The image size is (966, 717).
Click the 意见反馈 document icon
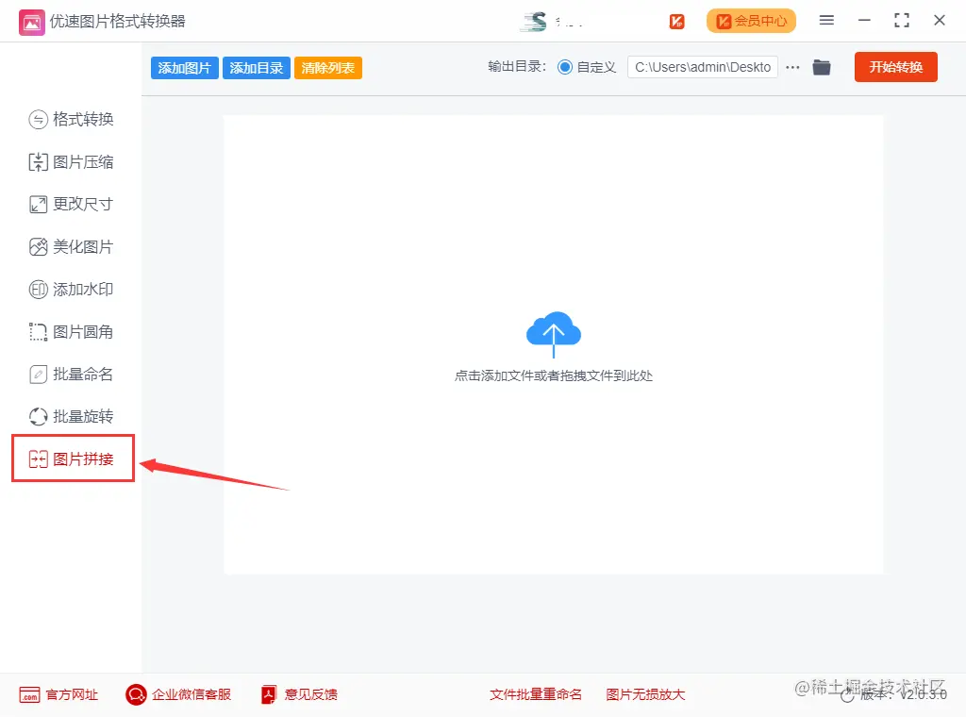269,694
